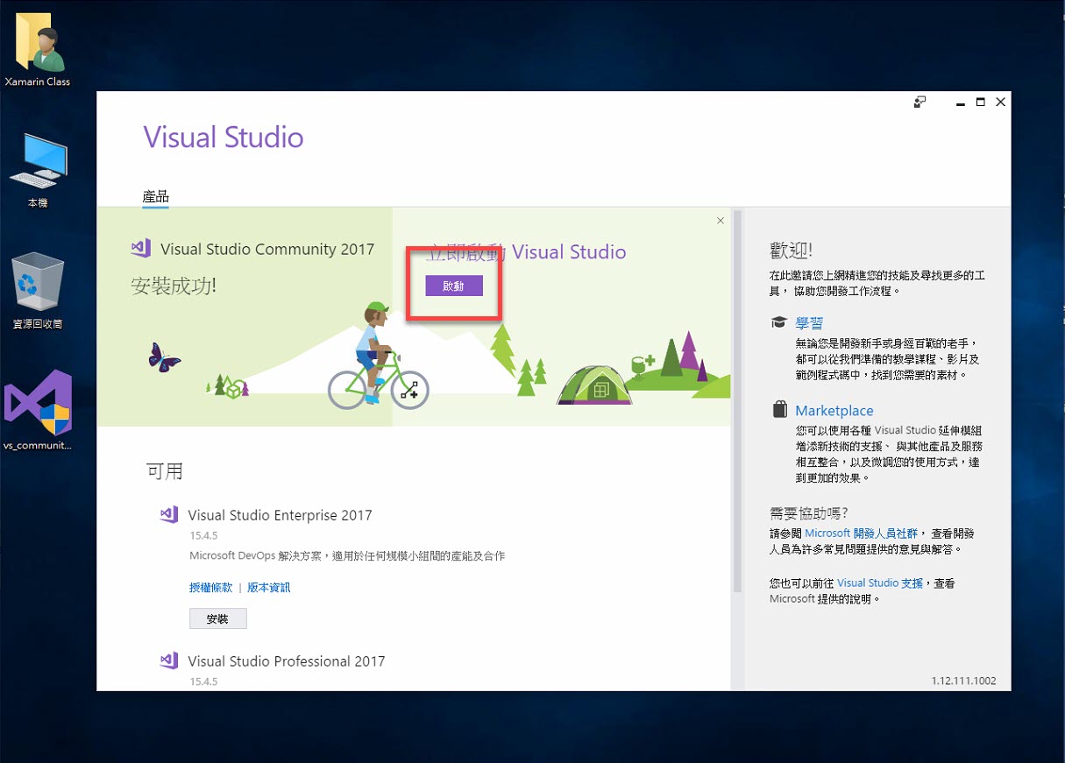Open the 授權條款 link for Enterprise

click(x=210, y=588)
